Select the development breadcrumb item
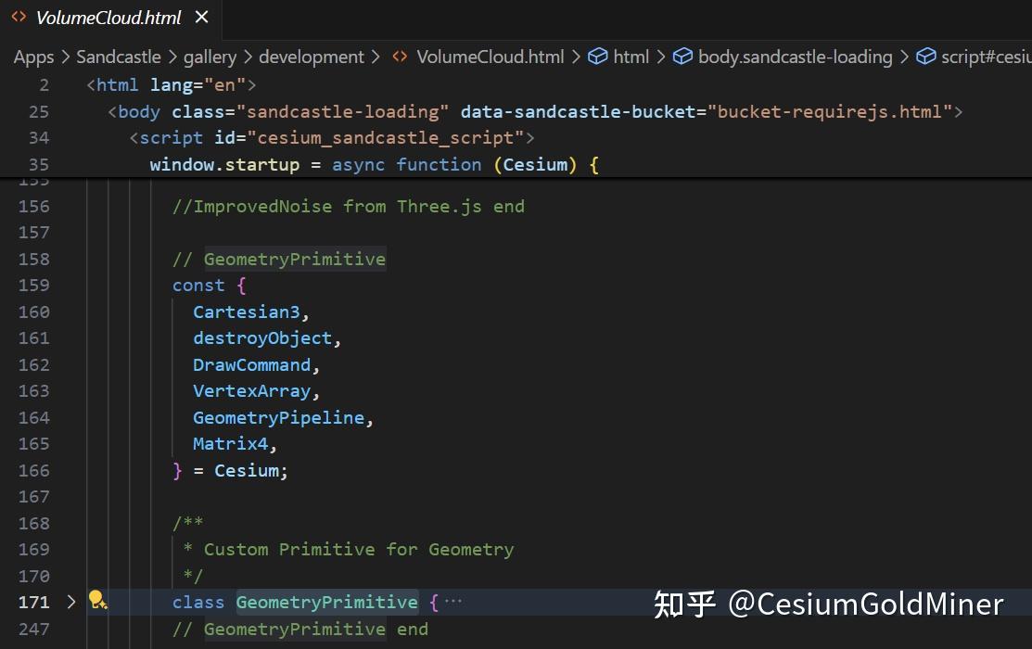Viewport: 1032px width, 649px height. (311, 57)
